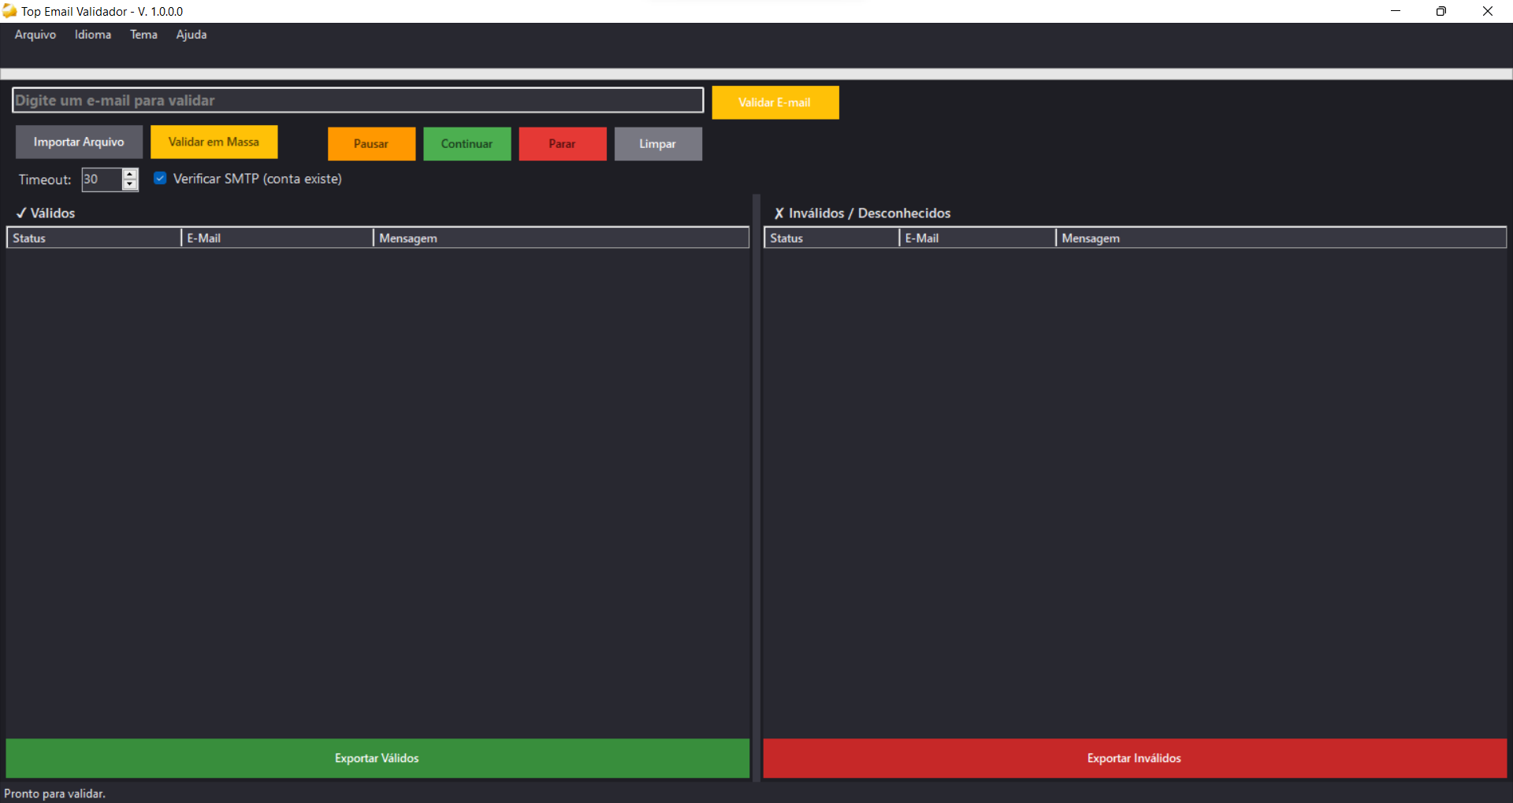Screen dimensions: 1513x803
Task: Stop validation with Parar button
Action: 563,144
